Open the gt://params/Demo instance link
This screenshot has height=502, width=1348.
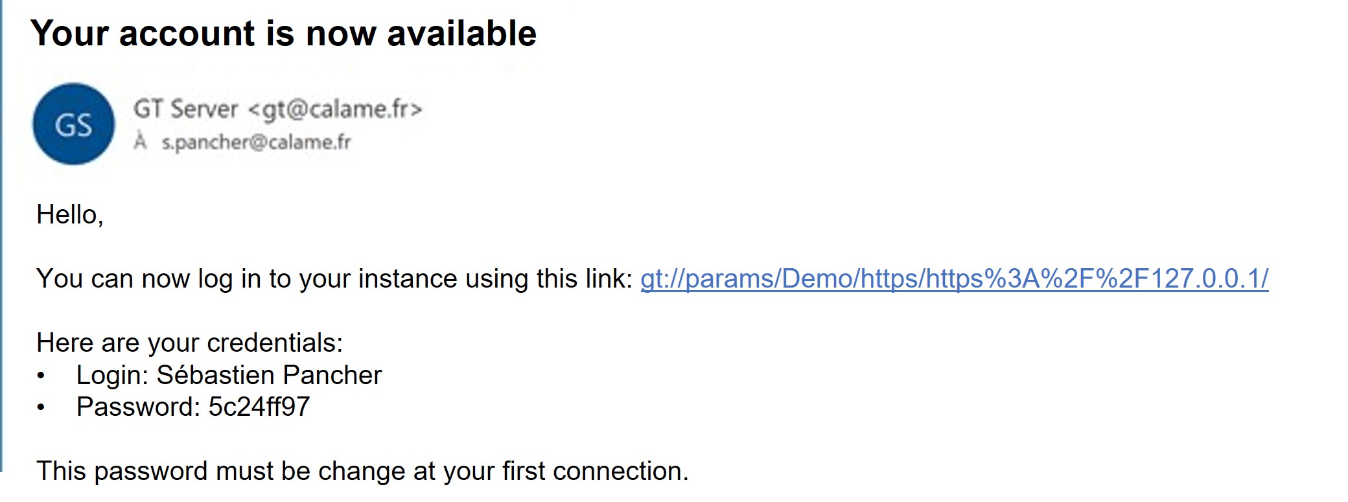click(954, 279)
